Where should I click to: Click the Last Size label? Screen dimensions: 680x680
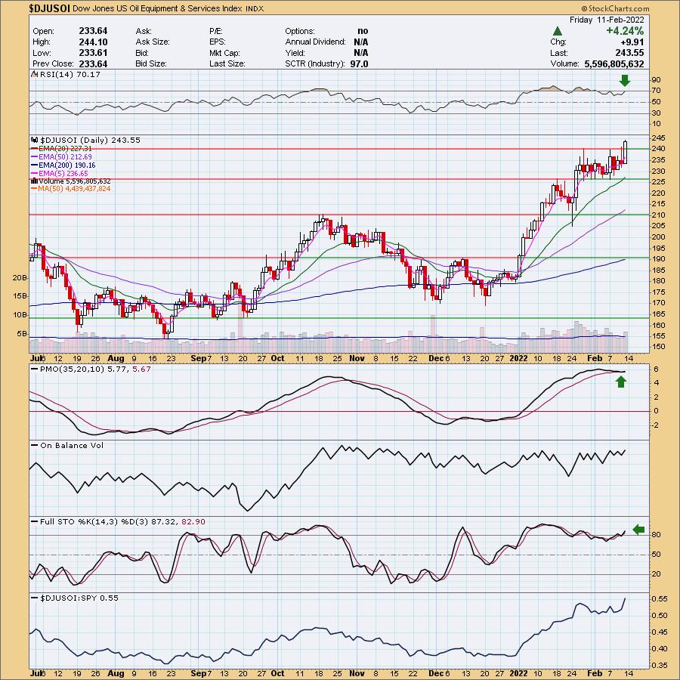click(227, 63)
